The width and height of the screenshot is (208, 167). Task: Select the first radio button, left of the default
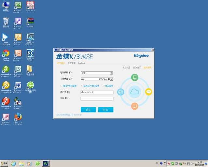62,86
